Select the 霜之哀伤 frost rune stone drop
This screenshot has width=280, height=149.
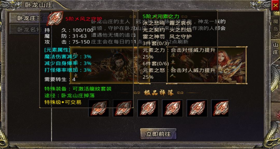coord(123,108)
